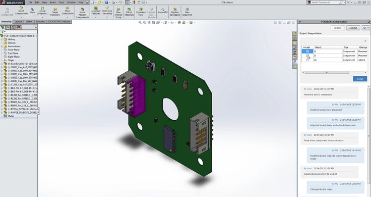Click the changes table horizontal scrollbar
This screenshot has height=197, width=371.
click(x=327, y=73)
